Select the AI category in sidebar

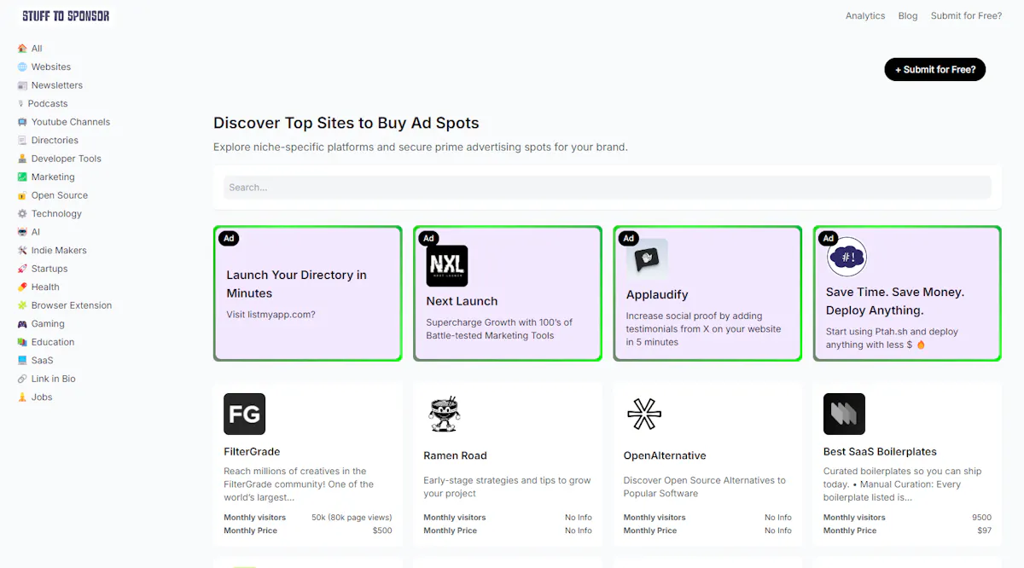pyautogui.click(x=36, y=232)
